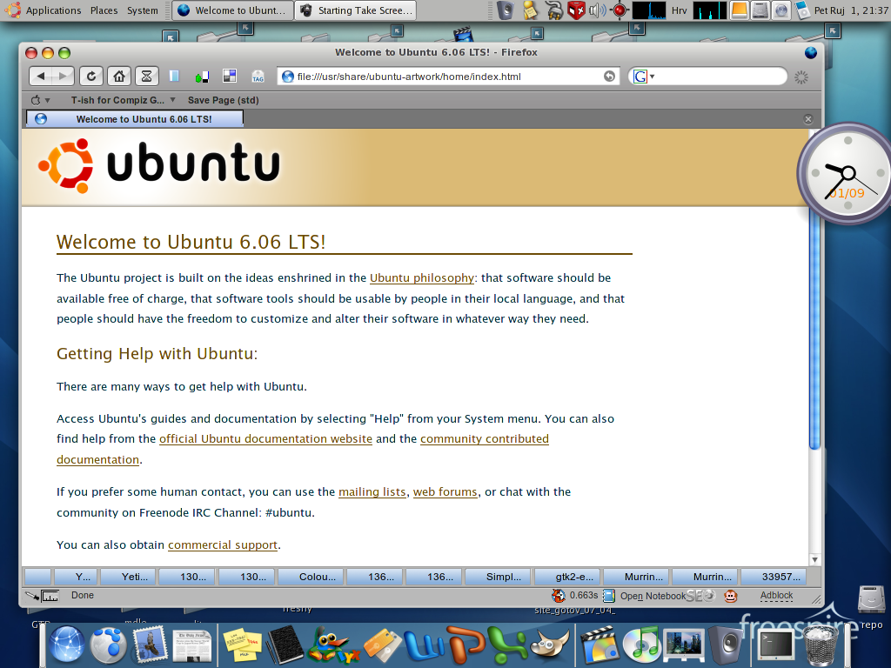Click the Firefox forward arrow button
The image size is (891, 668).
click(x=63, y=77)
